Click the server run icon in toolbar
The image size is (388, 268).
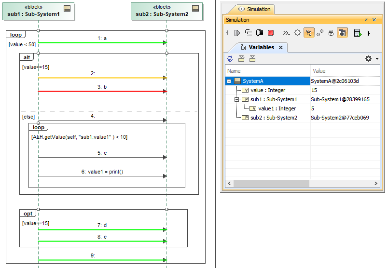click(x=358, y=33)
